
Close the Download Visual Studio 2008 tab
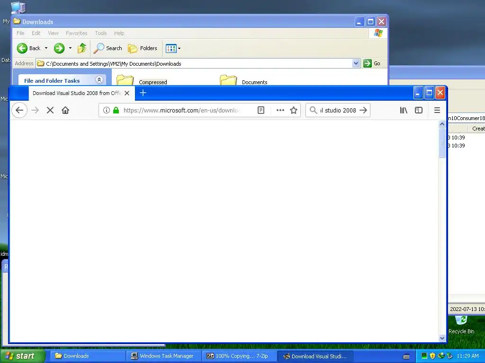pos(127,93)
